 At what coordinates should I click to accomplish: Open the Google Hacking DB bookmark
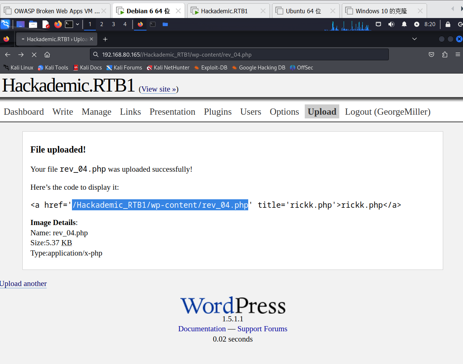258,68
